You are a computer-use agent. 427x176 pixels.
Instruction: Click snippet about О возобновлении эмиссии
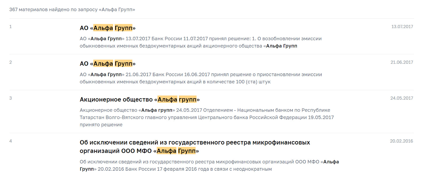[201, 42]
